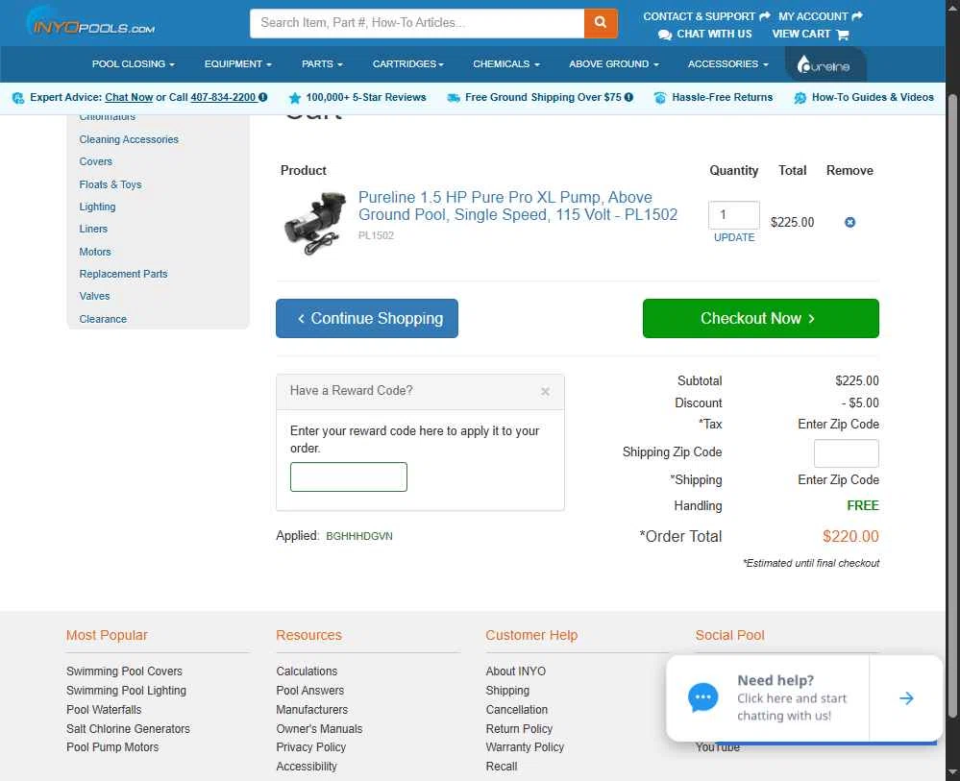Open Owner's Manuals resource link
Screen dimensions: 960x781
click(x=319, y=729)
